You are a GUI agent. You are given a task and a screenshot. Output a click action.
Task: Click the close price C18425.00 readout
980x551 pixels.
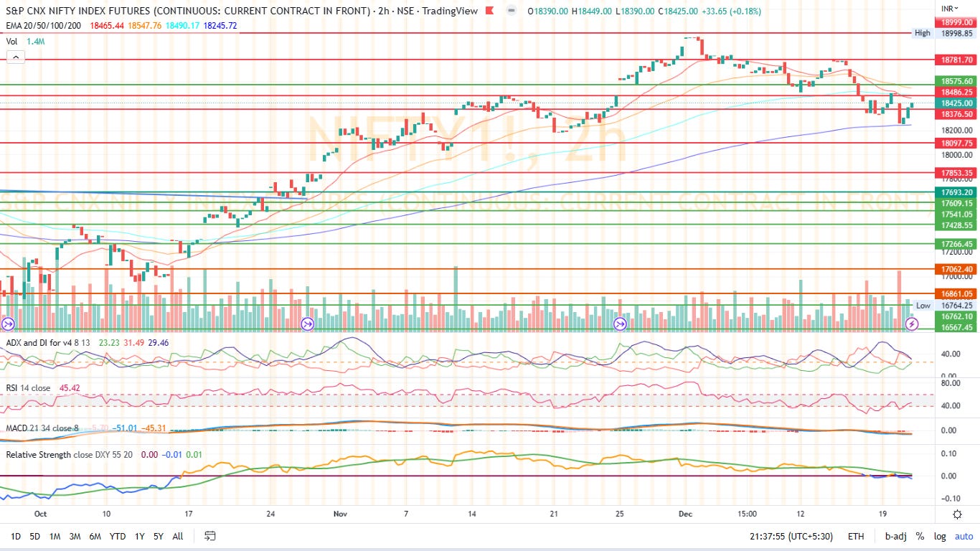679,11
